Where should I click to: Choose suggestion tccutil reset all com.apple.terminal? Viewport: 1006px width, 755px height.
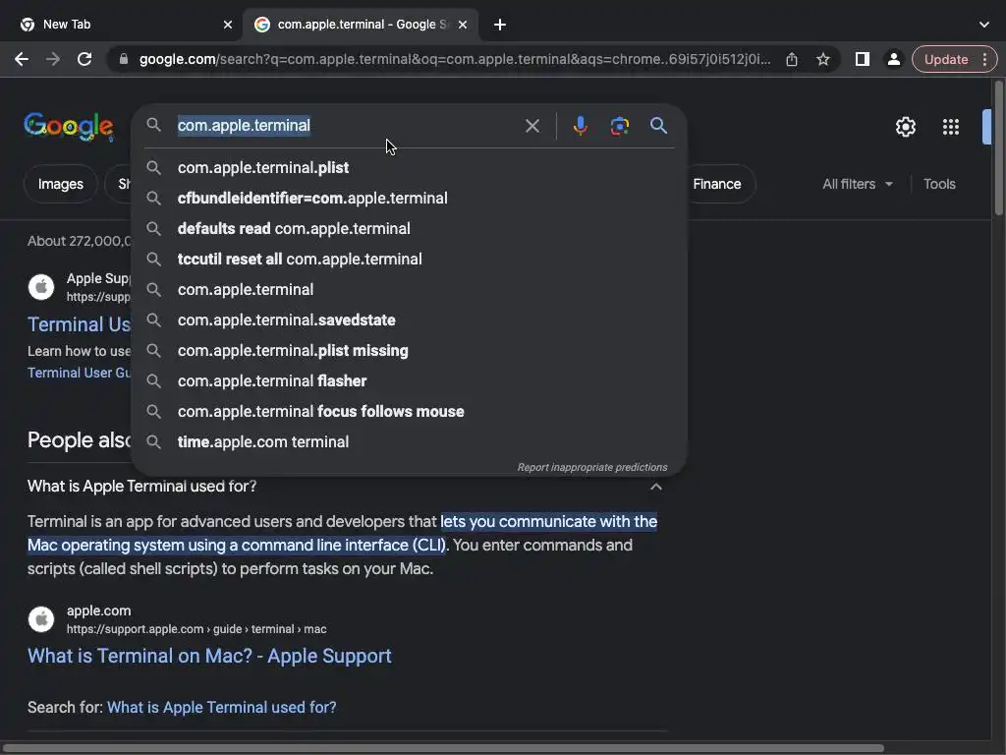point(409,259)
